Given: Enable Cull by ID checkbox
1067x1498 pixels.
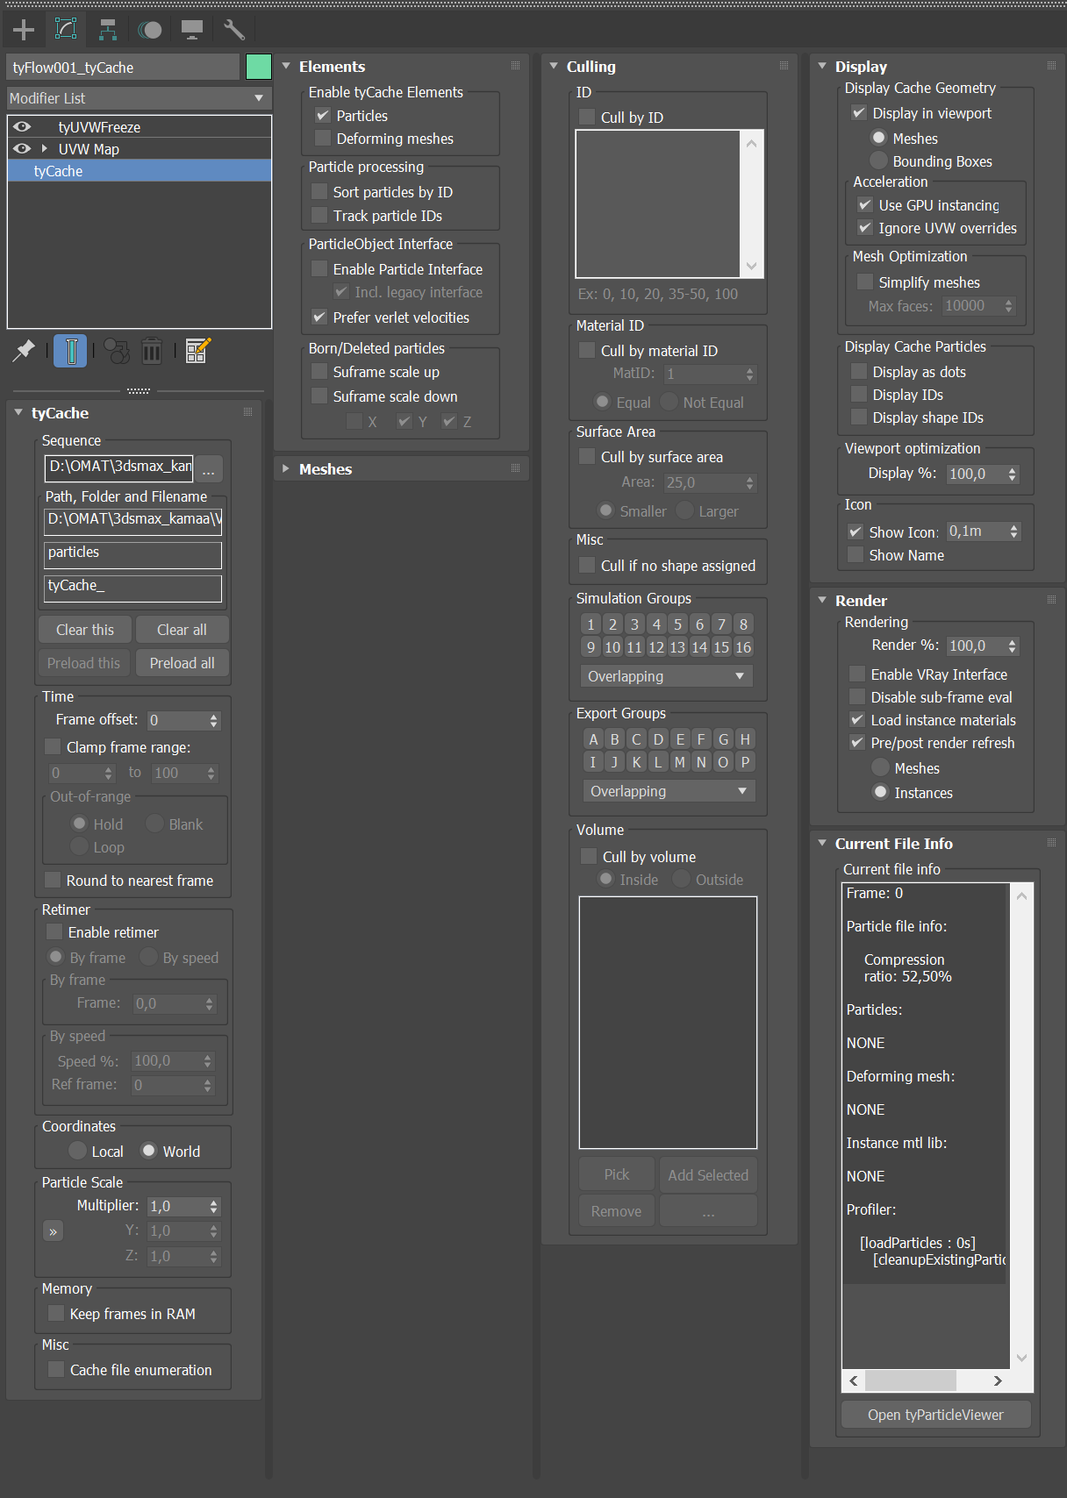Looking at the screenshot, I should tap(587, 117).
